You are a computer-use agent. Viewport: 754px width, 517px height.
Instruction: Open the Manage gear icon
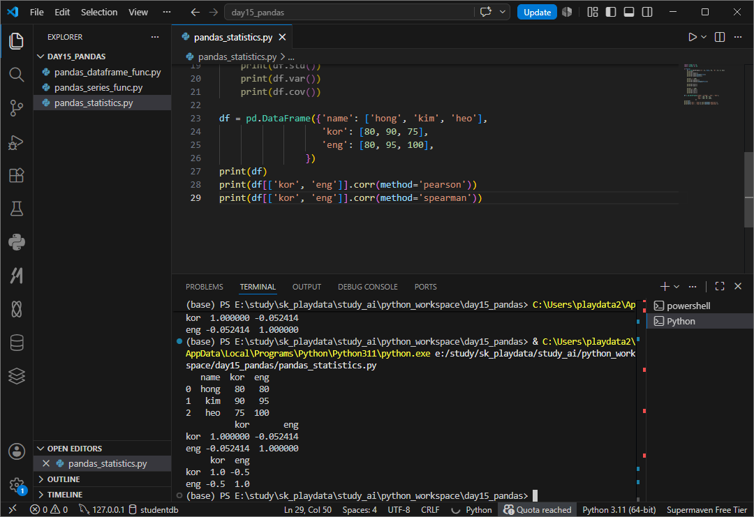[x=16, y=485]
